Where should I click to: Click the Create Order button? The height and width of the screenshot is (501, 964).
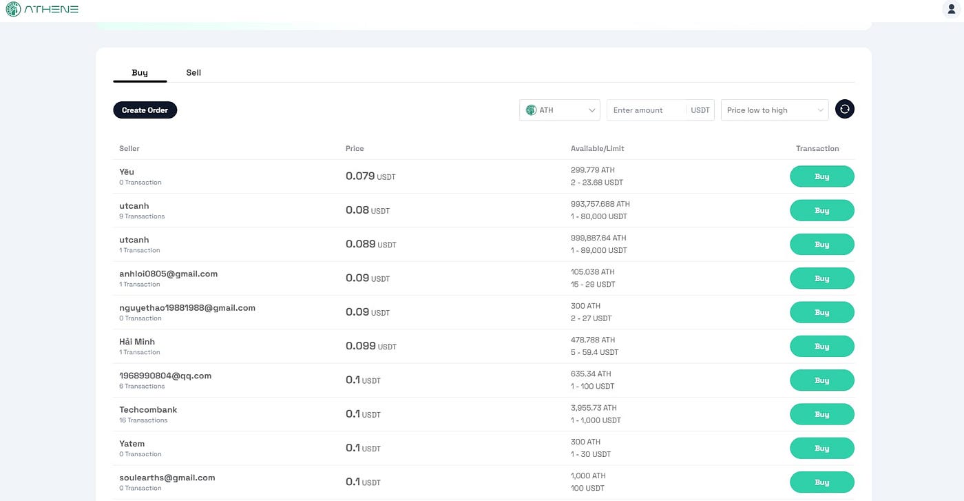145,110
